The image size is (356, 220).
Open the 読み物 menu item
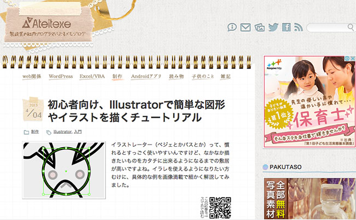pyautogui.click(x=176, y=77)
